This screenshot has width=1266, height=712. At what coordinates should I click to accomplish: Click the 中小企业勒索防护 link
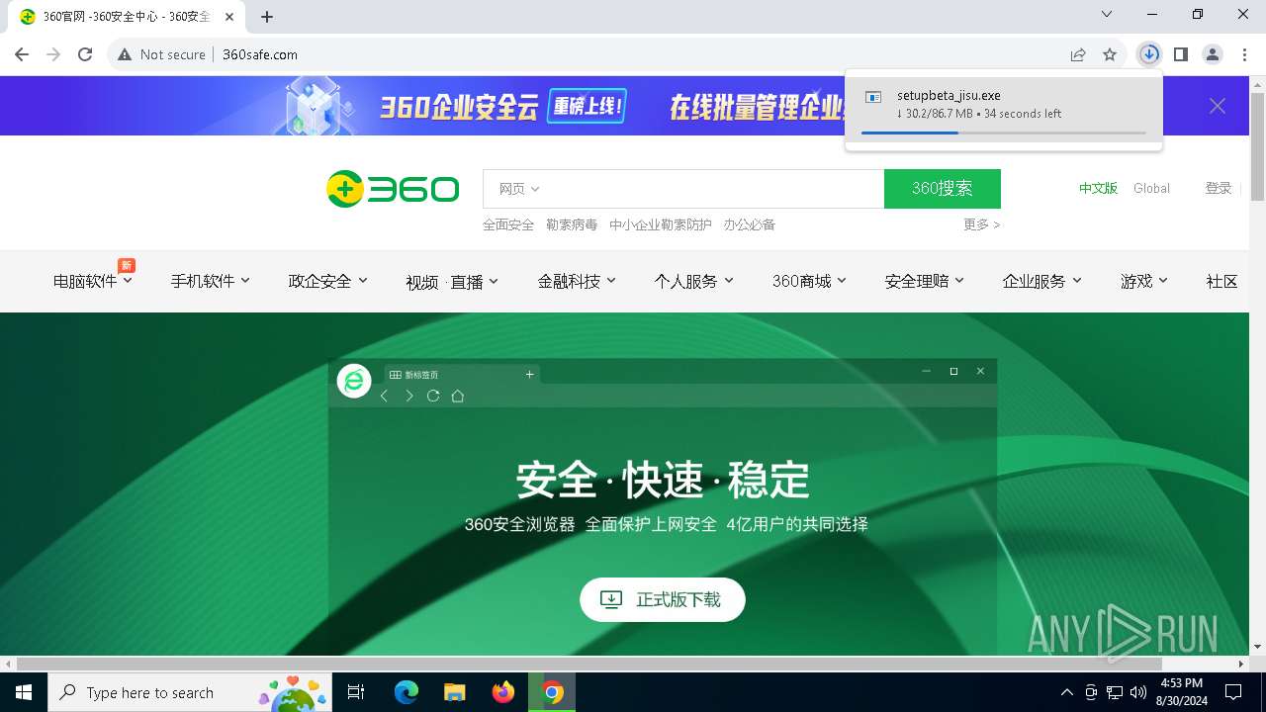coord(661,224)
